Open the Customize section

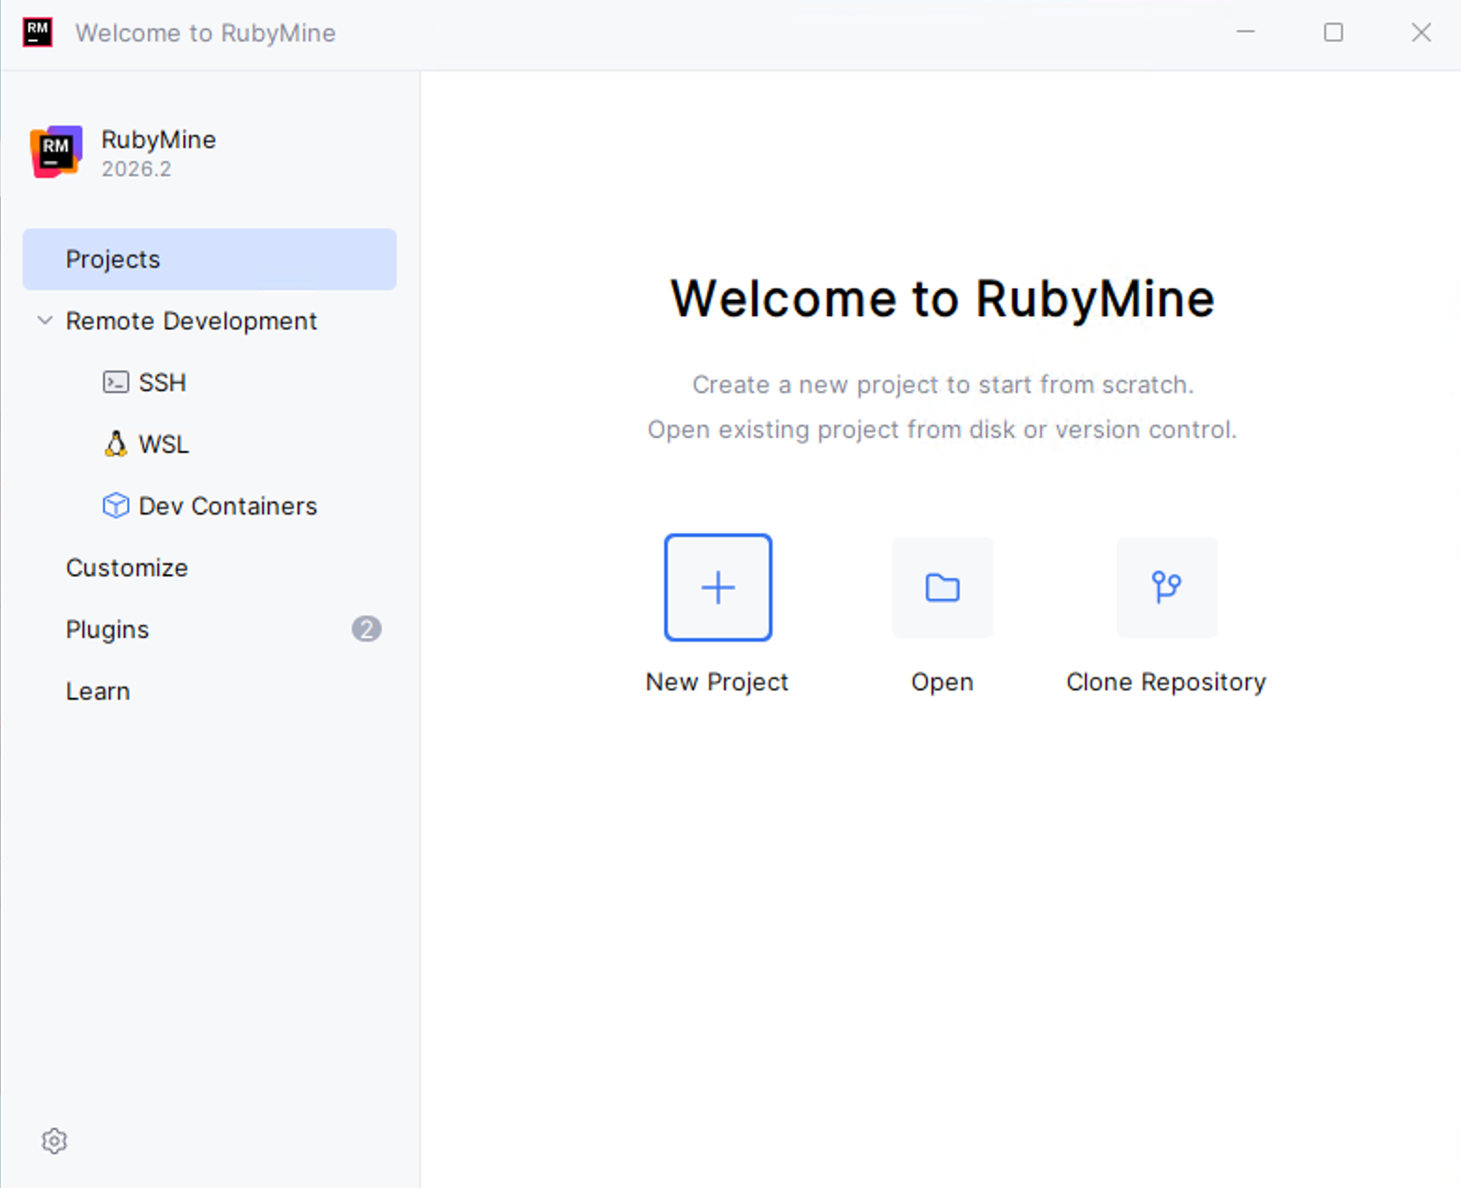pos(210,568)
